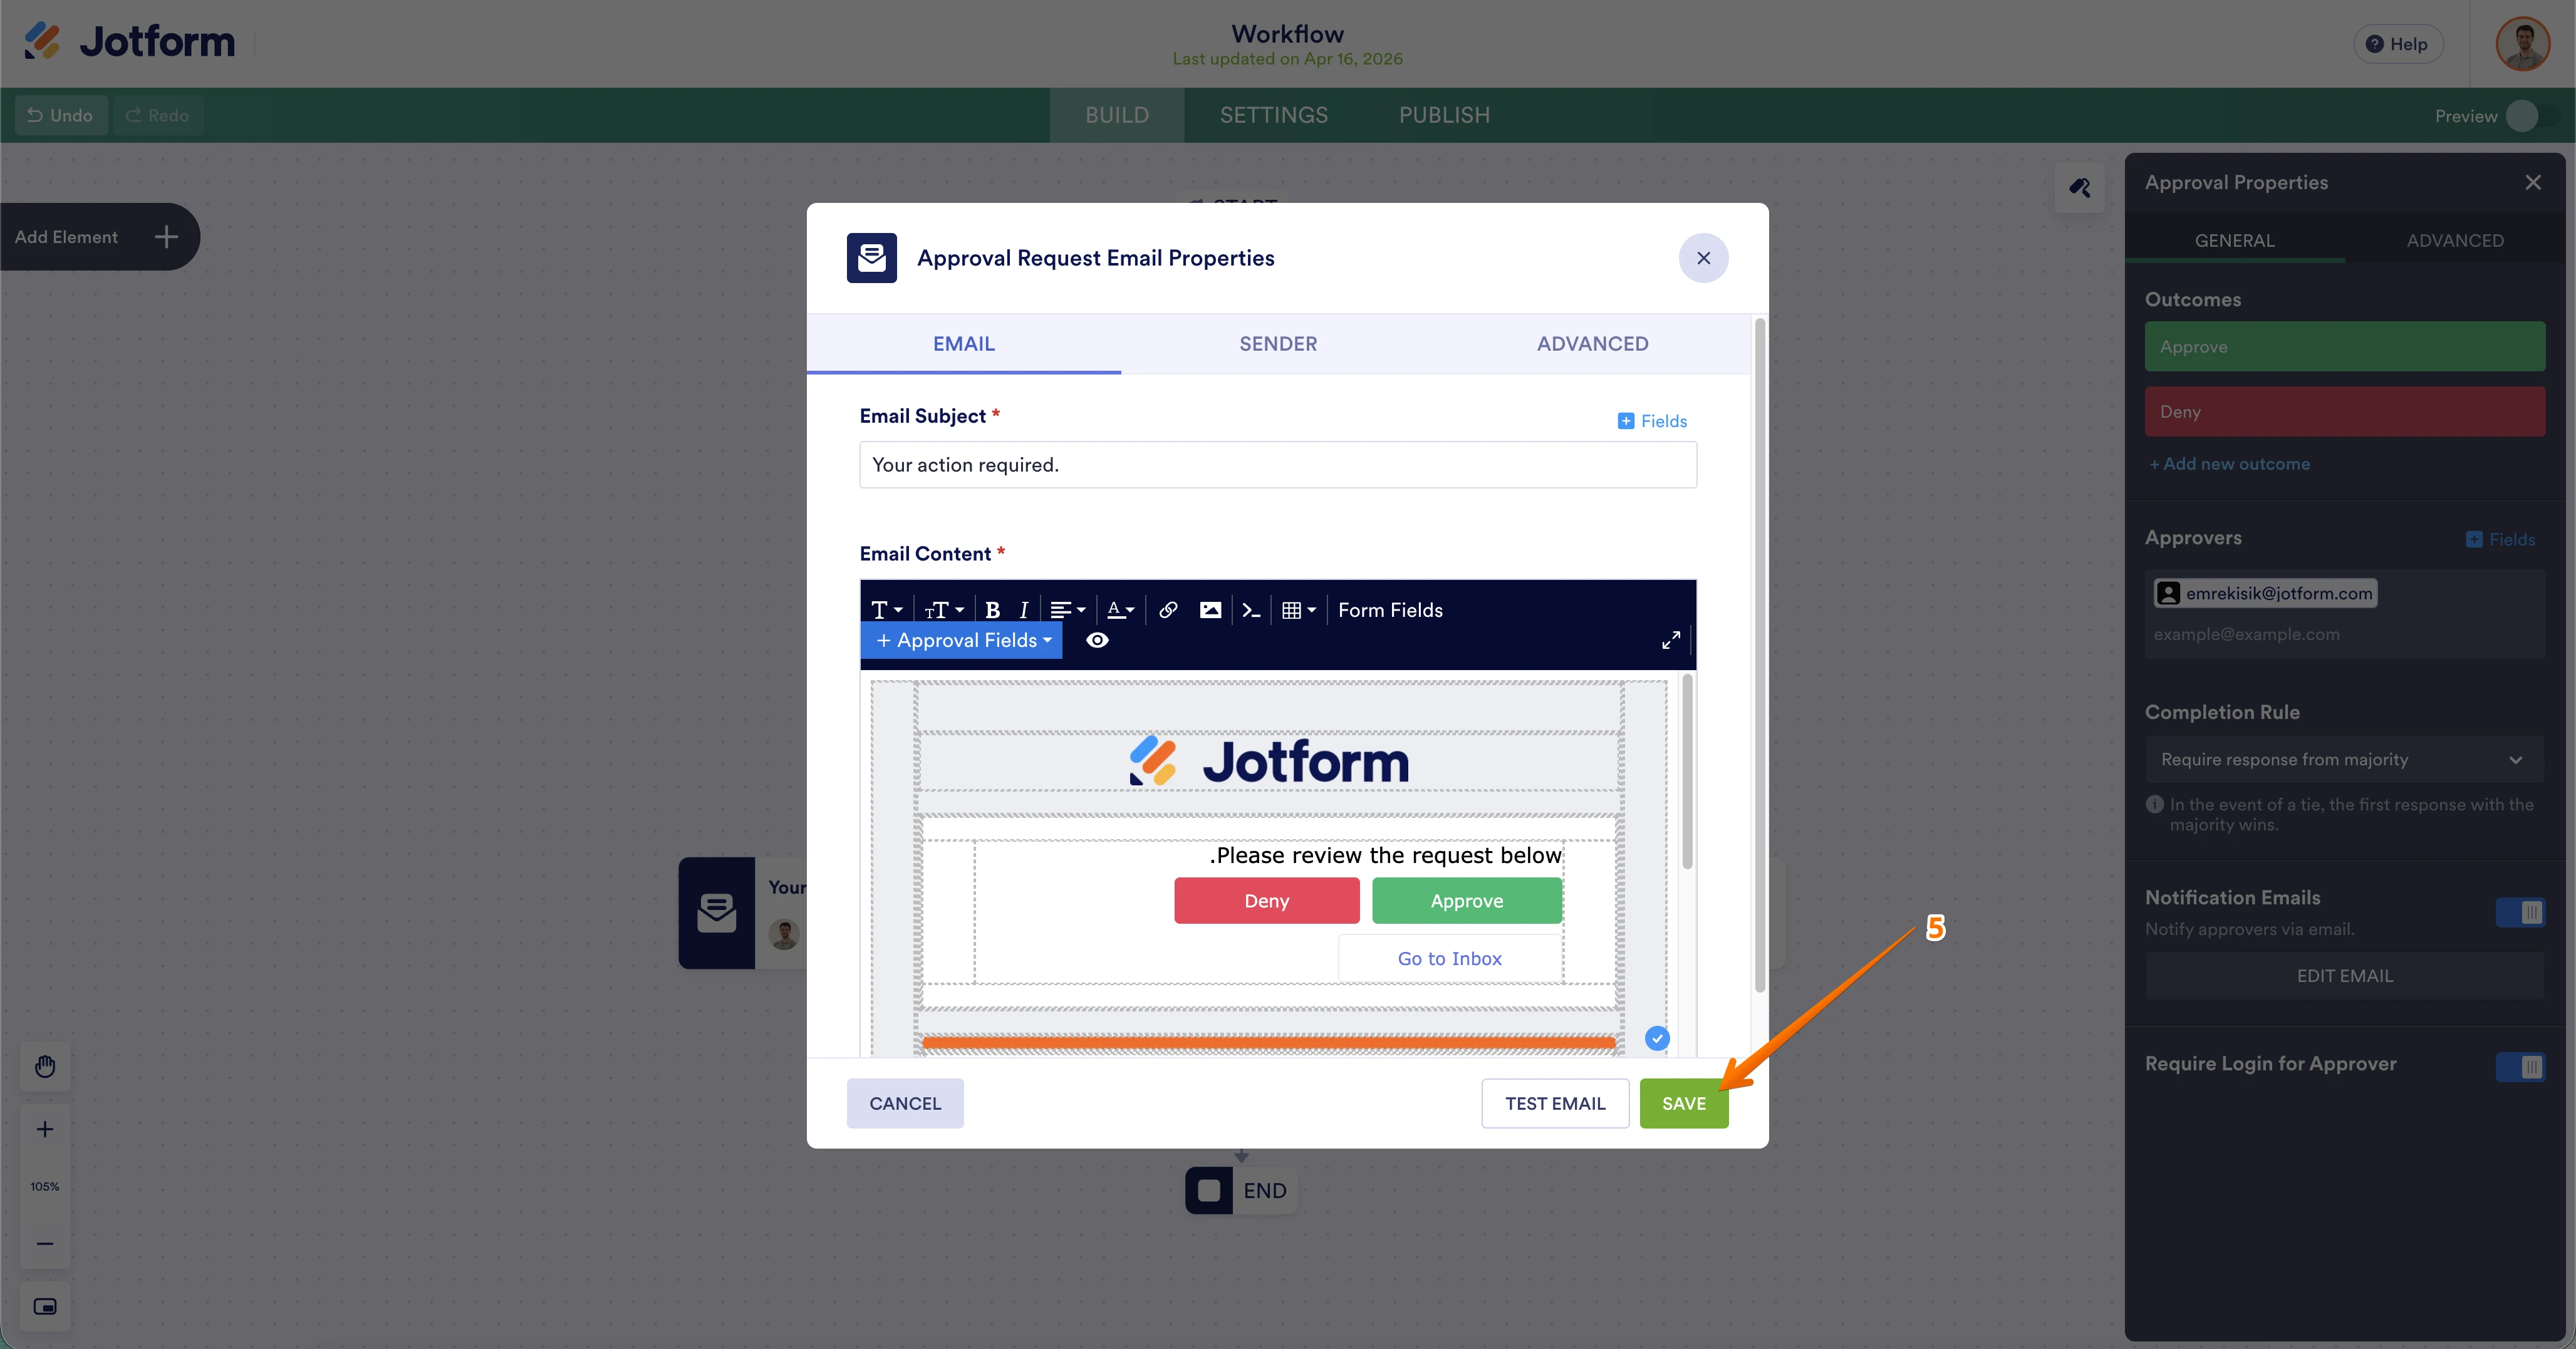Click the Fields link next to Approvers
This screenshot has width=2576, height=1349.
tap(2500, 540)
